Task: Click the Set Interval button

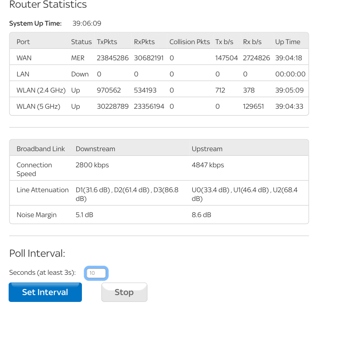Action: coord(45,292)
